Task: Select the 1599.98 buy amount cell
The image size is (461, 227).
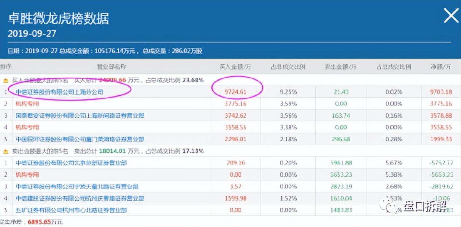Action: (x=235, y=199)
